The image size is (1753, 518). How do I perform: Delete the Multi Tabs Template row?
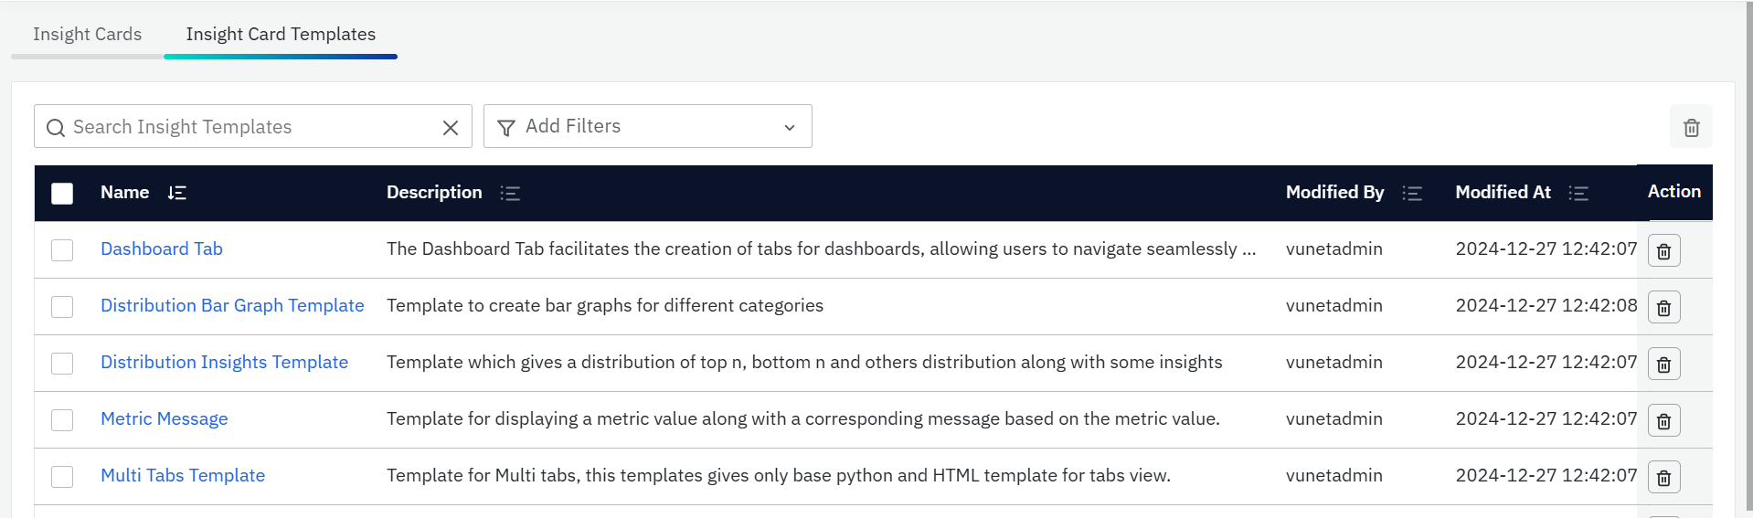[1663, 478]
